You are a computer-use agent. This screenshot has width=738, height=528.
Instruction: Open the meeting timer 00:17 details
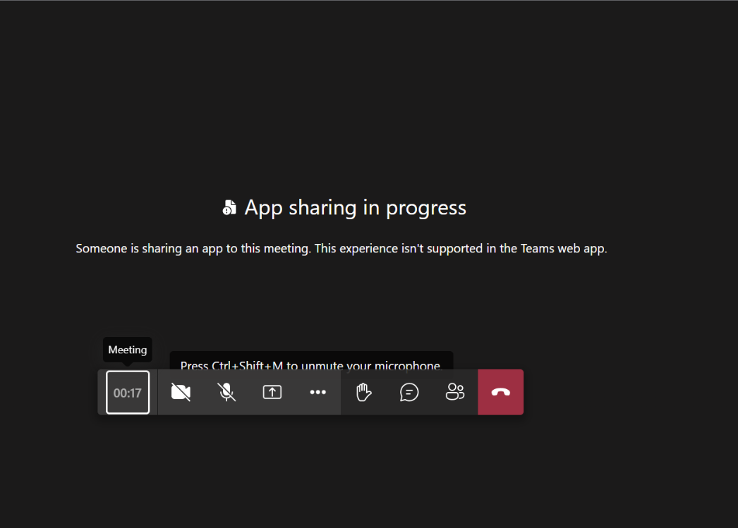click(128, 393)
